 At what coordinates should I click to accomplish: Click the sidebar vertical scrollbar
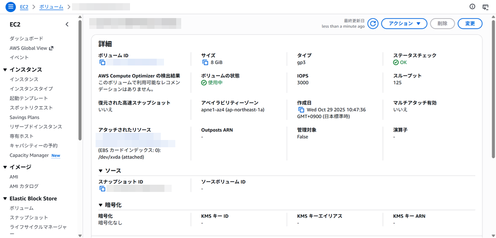[80, 81]
